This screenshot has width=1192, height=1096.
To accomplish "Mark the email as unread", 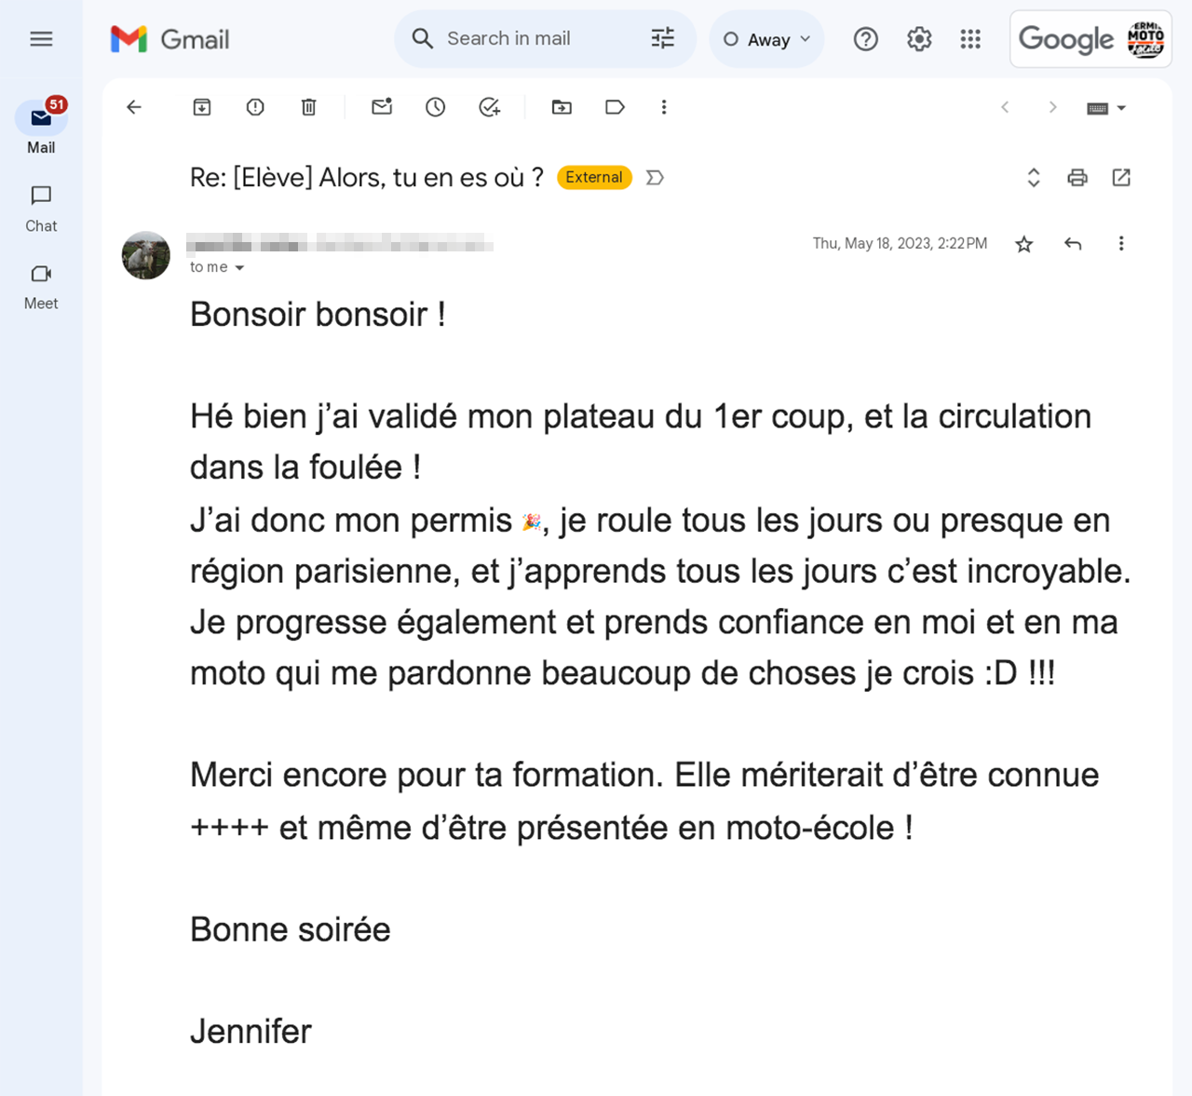I will tap(382, 107).
